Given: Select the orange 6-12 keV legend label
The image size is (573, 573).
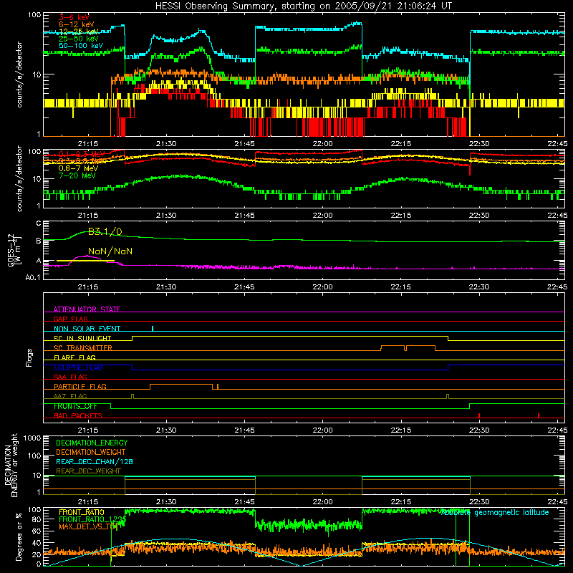Looking at the screenshot, I should coord(77,24).
